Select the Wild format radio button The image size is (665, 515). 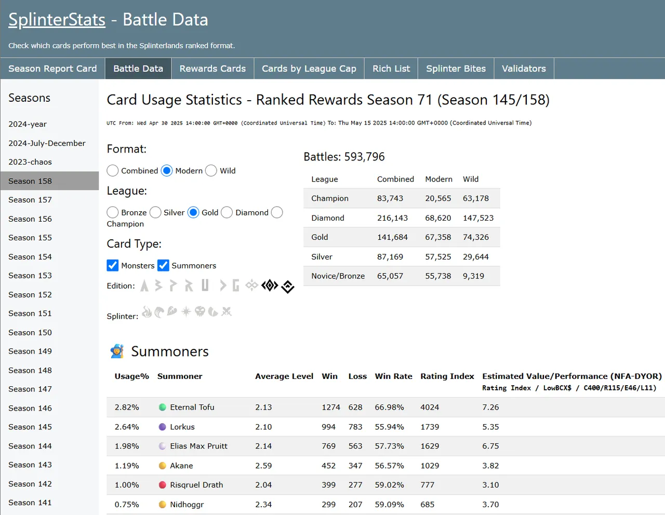tap(211, 170)
